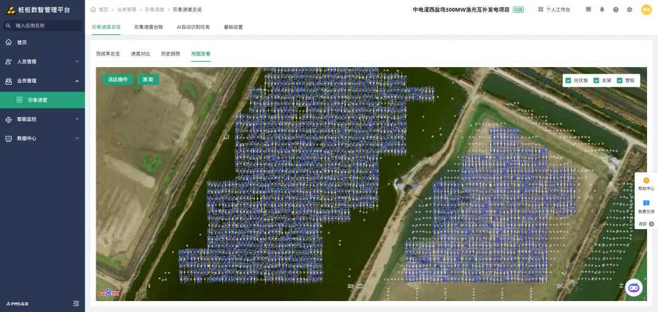The image size is (658, 312).
Task: Open the settings gear icon
Action: (629, 9)
